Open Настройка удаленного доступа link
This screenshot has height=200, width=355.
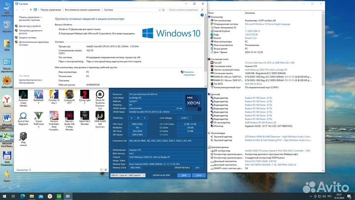tap(31, 32)
